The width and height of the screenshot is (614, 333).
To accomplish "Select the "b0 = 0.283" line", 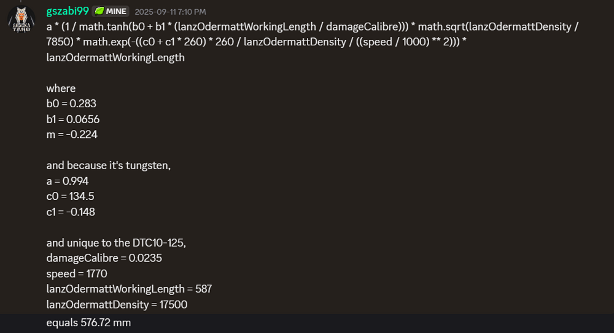I will 71,104.
